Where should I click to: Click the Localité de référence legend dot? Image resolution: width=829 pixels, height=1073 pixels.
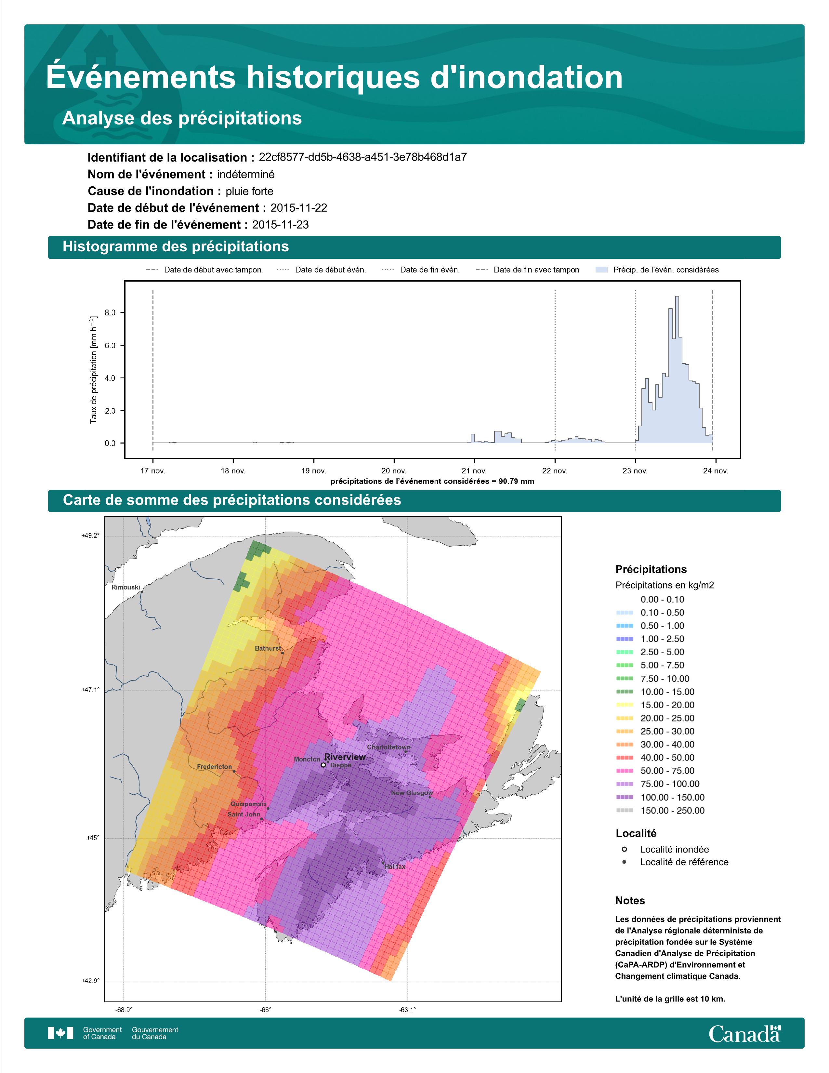(624, 862)
